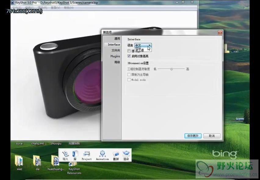Click the 3Dconnexion设置 section heading
The width and height of the screenshot is (260, 180).
pos(138,63)
